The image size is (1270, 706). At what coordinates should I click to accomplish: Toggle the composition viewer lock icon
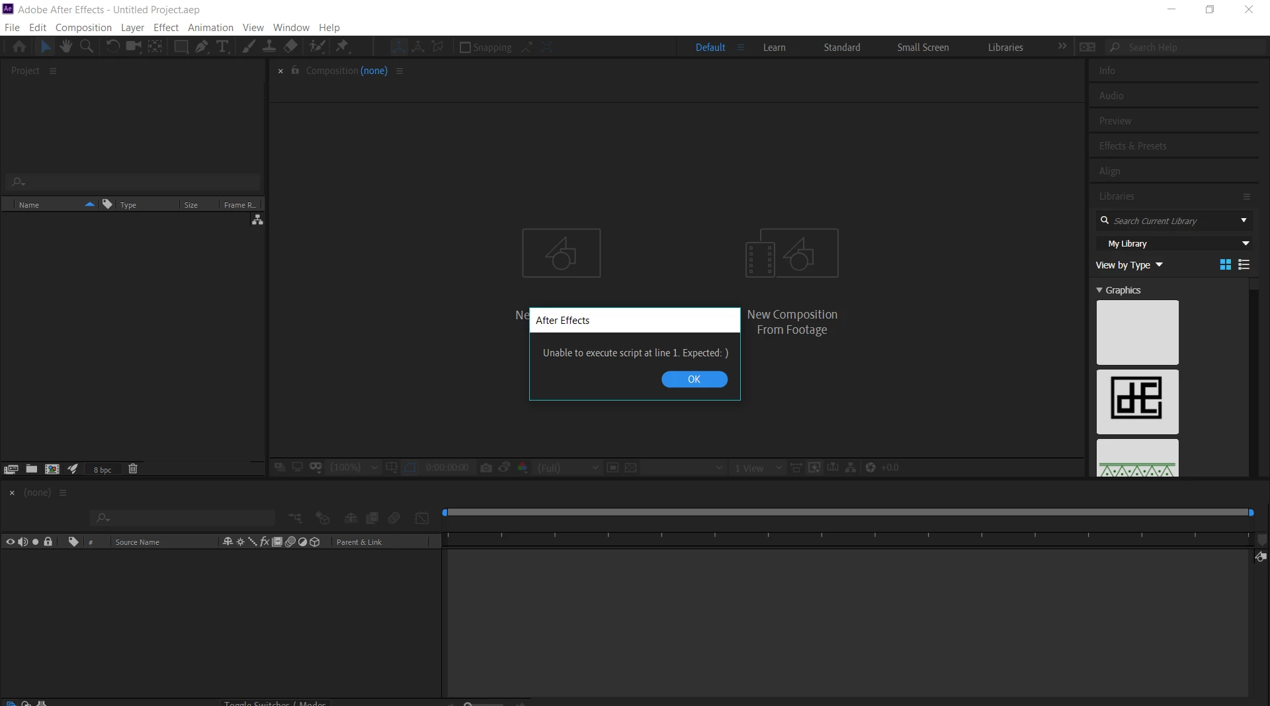coord(295,70)
